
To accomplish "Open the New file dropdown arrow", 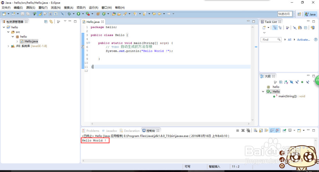I will (x=9, y=14).
